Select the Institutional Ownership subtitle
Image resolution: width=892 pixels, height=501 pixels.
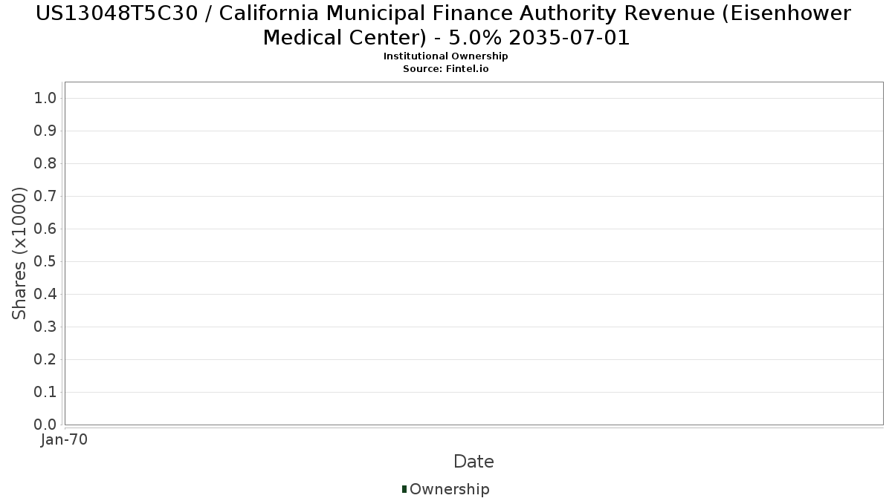445,56
